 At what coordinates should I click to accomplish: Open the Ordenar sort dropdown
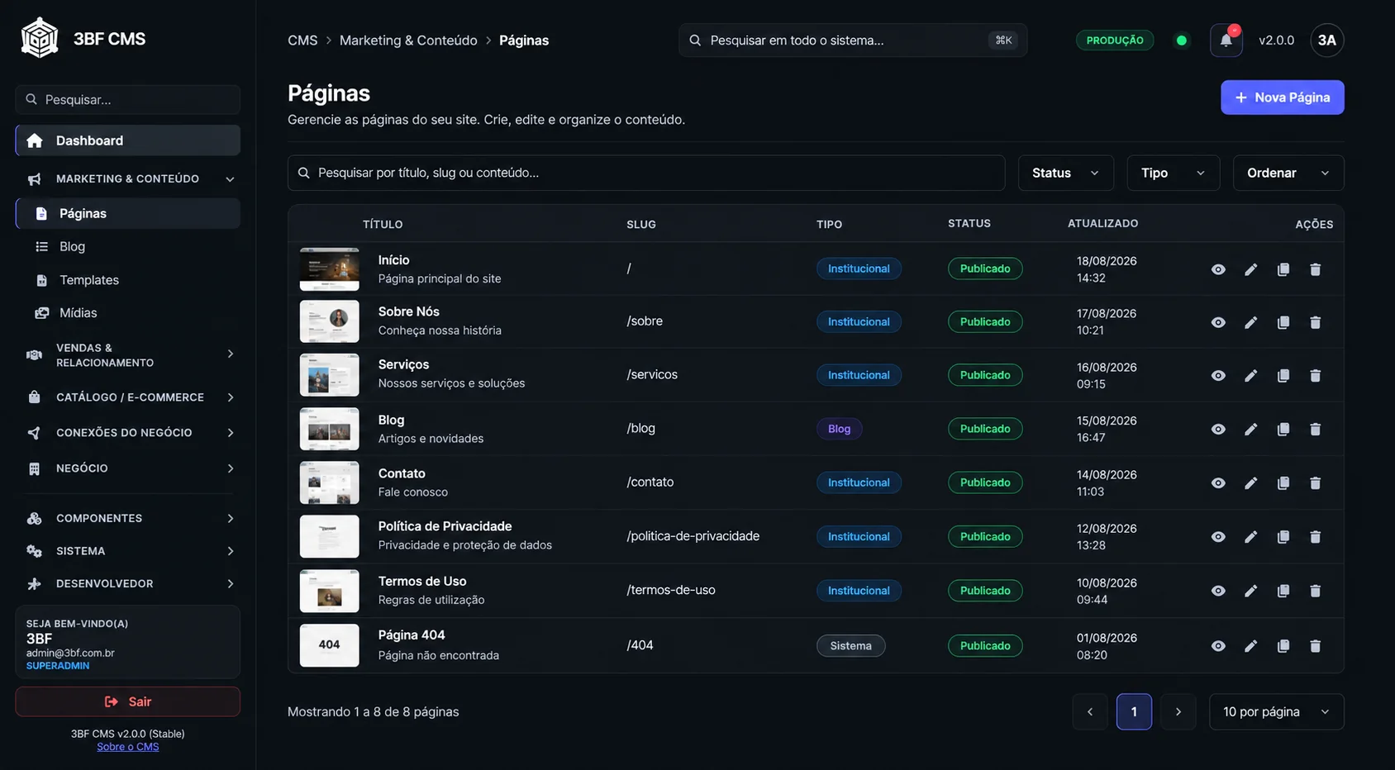pos(1288,173)
